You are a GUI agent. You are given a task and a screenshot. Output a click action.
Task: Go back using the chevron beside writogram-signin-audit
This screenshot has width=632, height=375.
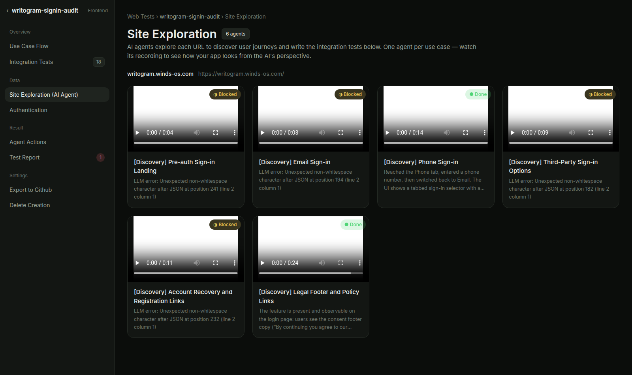[8, 11]
